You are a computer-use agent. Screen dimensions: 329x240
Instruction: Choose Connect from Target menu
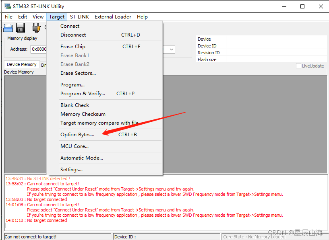104,26
